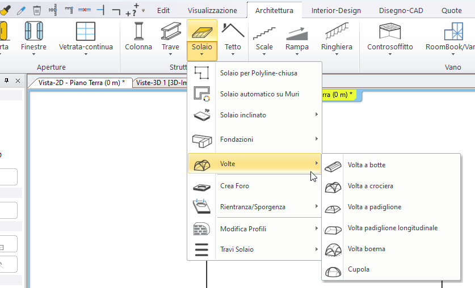Select Volta a crociera
The image size is (475, 288).
(391, 186)
